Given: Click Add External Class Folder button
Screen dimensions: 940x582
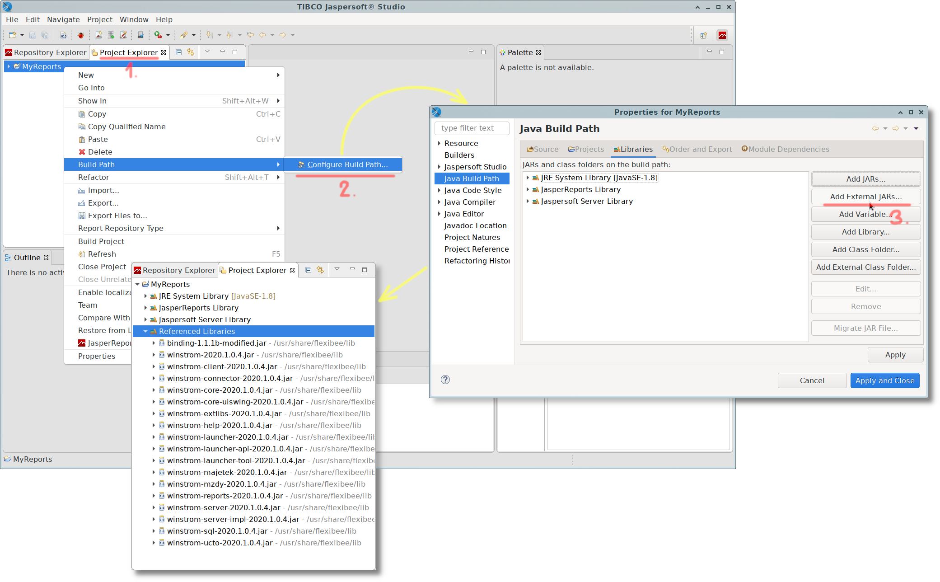Looking at the screenshot, I should (865, 267).
